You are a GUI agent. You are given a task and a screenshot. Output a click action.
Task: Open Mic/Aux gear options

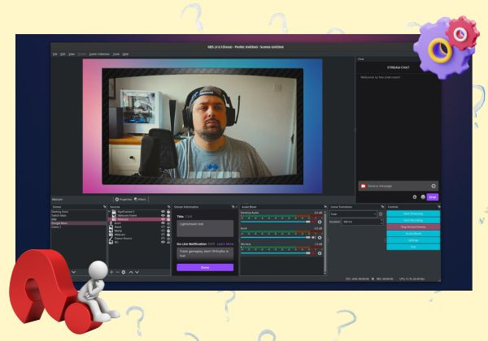[320, 253]
